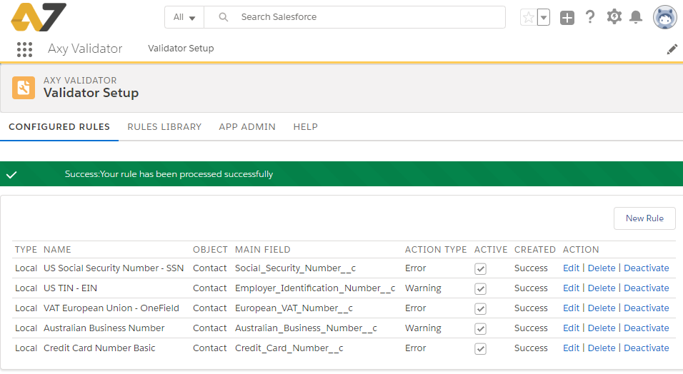Image resolution: width=683 pixels, height=374 pixels.
Task: Delete the Credit Card Number Basic rule
Action: point(602,348)
